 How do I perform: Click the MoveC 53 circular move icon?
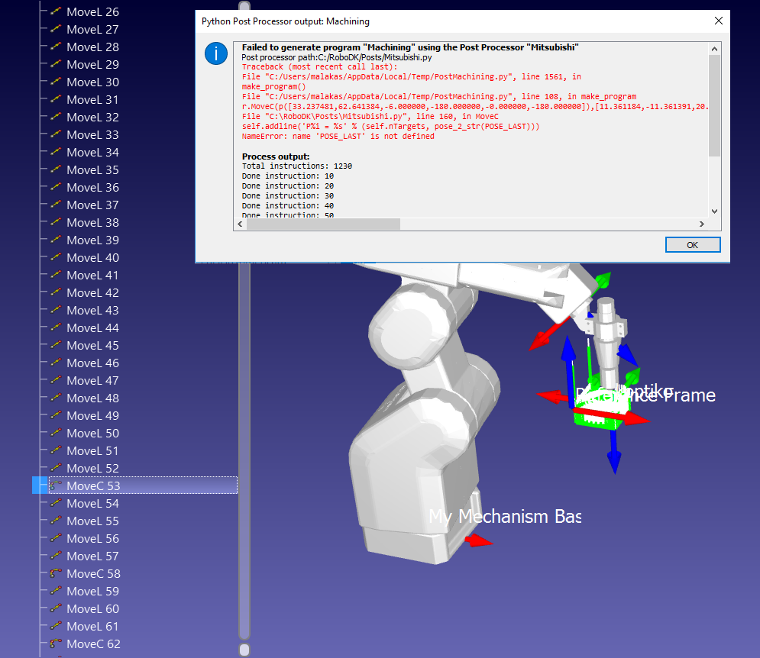click(x=56, y=485)
